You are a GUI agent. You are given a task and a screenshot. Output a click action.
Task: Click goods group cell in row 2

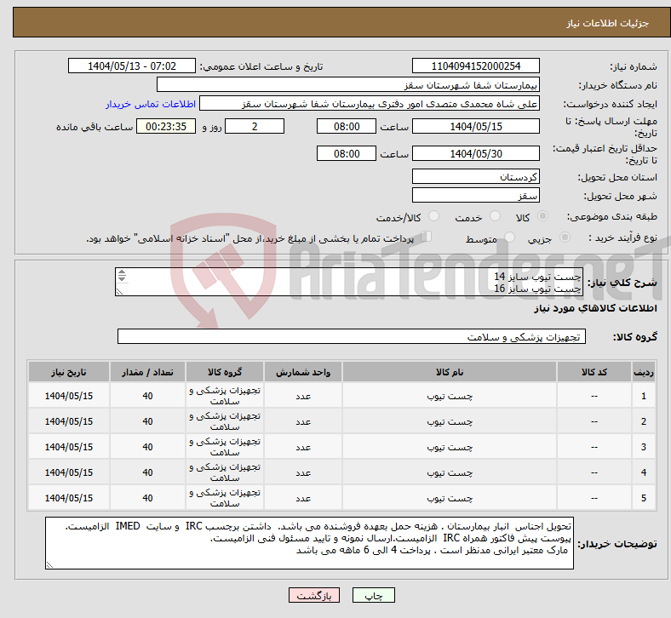(x=225, y=421)
